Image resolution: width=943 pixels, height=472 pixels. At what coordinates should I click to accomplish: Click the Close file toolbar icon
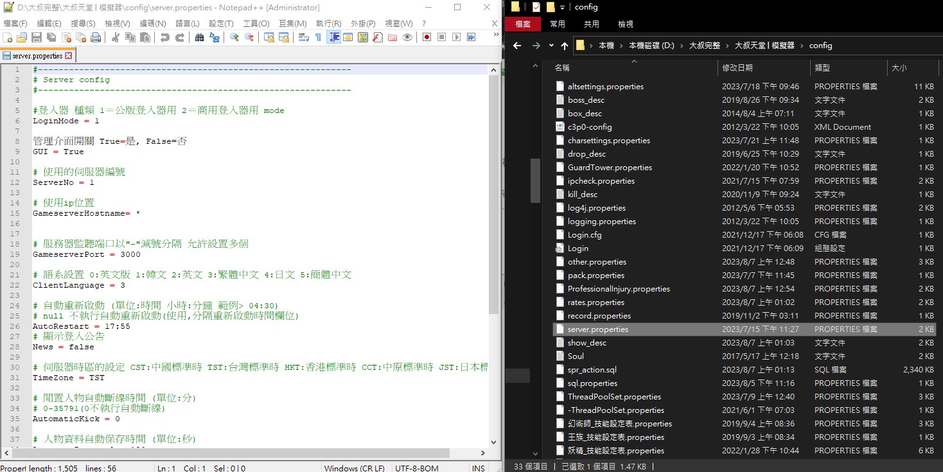click(x=66, y=37)
